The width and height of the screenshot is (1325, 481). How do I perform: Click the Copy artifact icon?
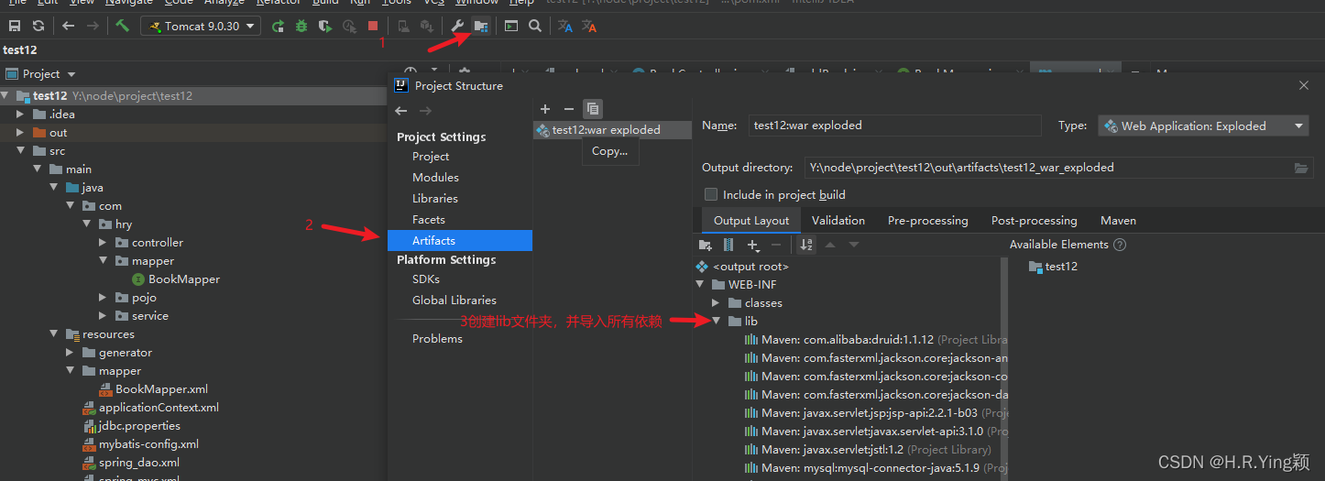[x=593, y=109]
